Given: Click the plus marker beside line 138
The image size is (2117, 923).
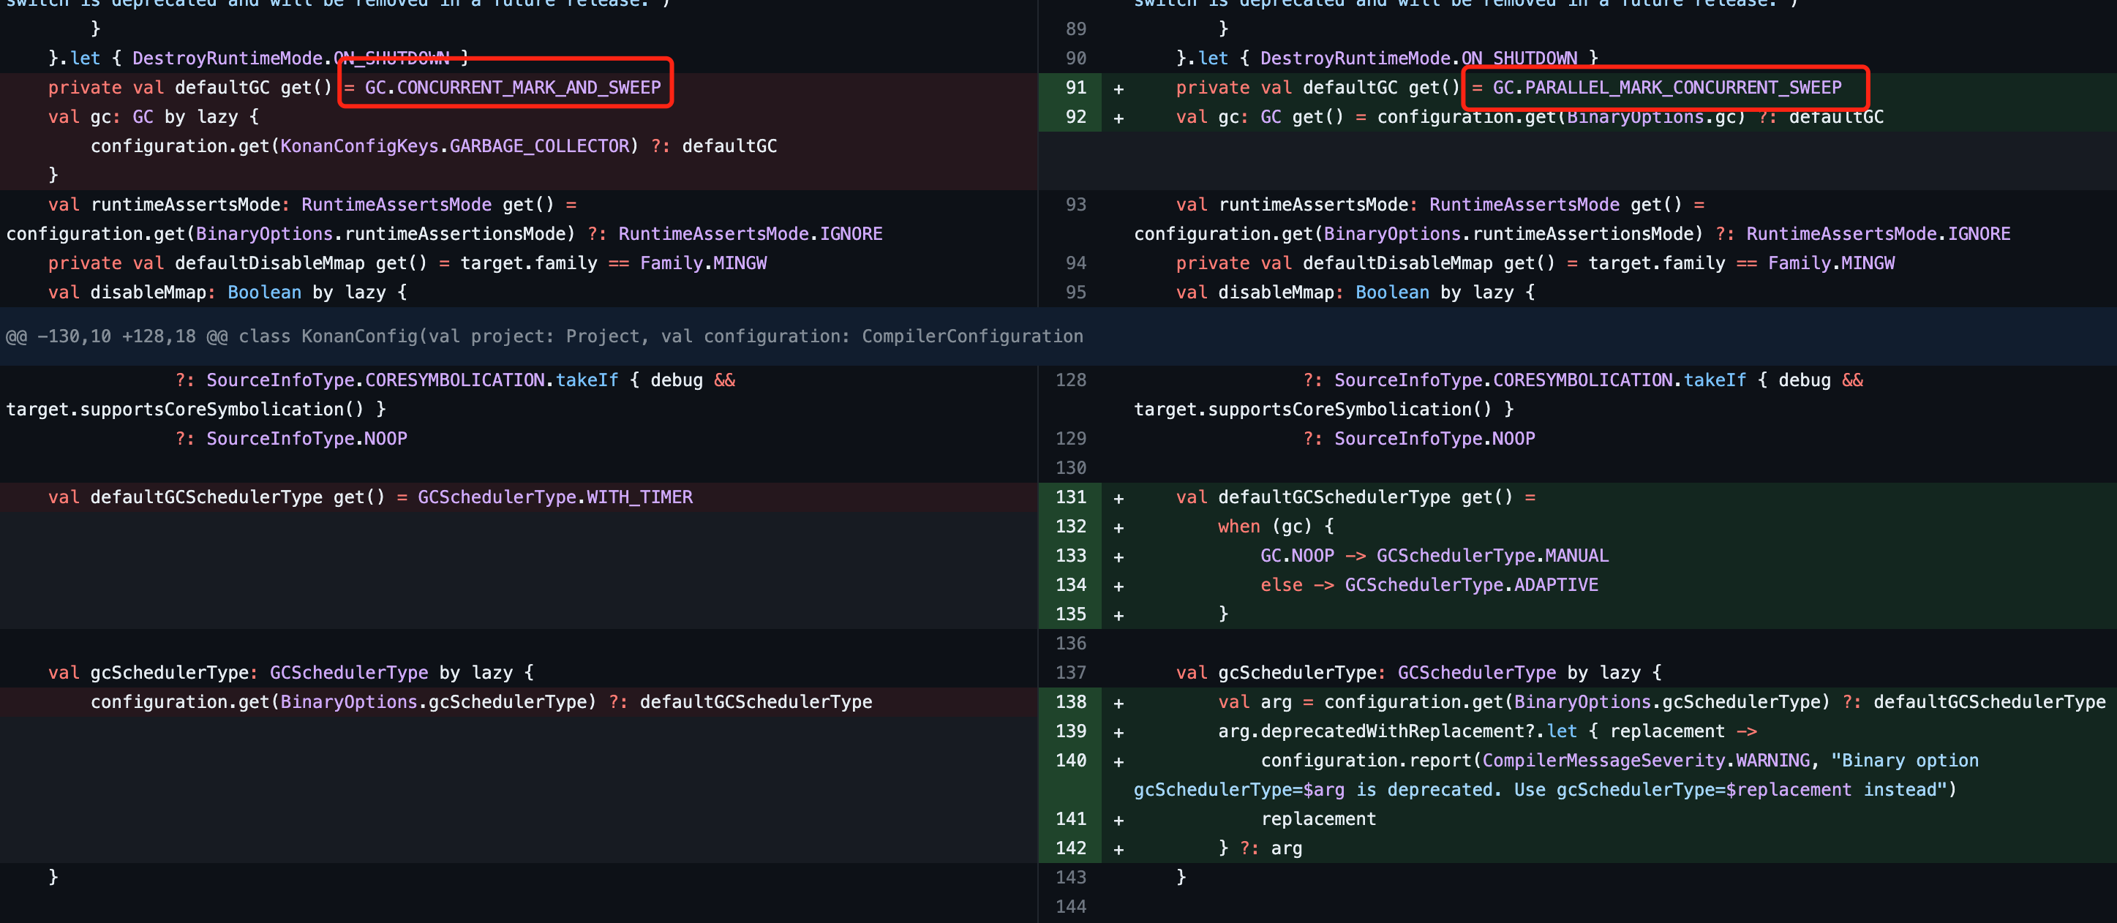Looking at the screenshot, I should coord(1118,702).
